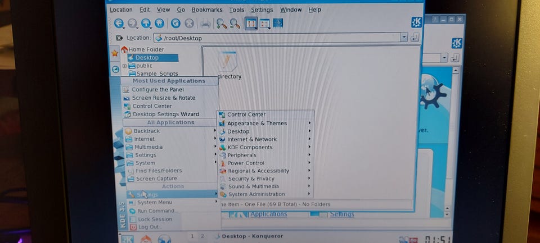
Task: Expand the Peripherals submenu
Action: [x=265, y=155]
